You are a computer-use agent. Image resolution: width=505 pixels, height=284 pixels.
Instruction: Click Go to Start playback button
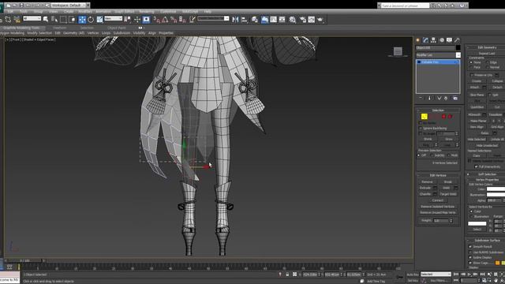(456, 275)
